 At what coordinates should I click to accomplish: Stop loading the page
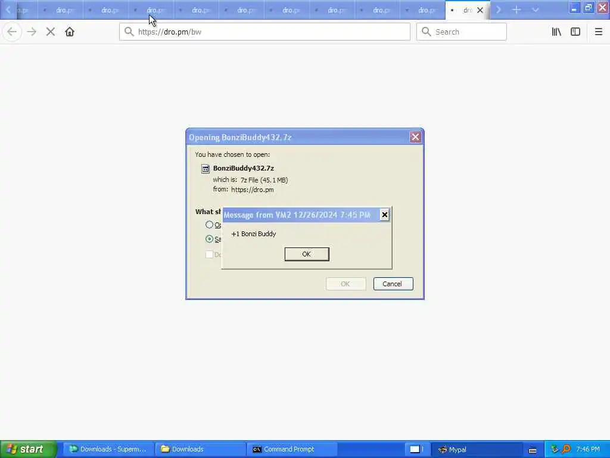(x=51, y=32)
